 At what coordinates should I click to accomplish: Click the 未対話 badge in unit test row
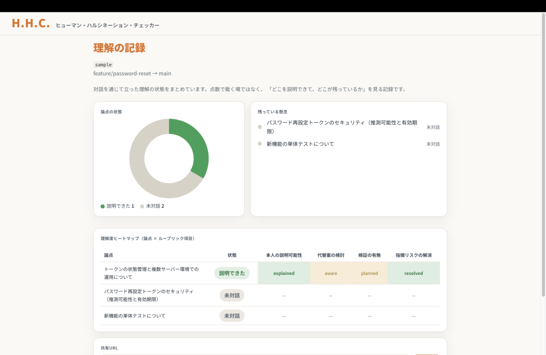tap(232, 315)
